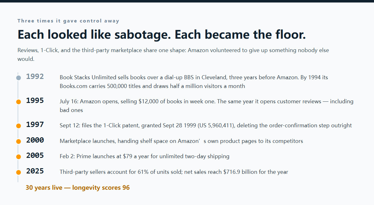Select the 2005 timeline marker dot

click(18, 157)
